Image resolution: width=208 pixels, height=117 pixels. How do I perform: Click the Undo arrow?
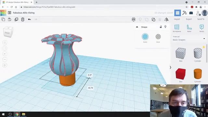(x=30, y=19)
